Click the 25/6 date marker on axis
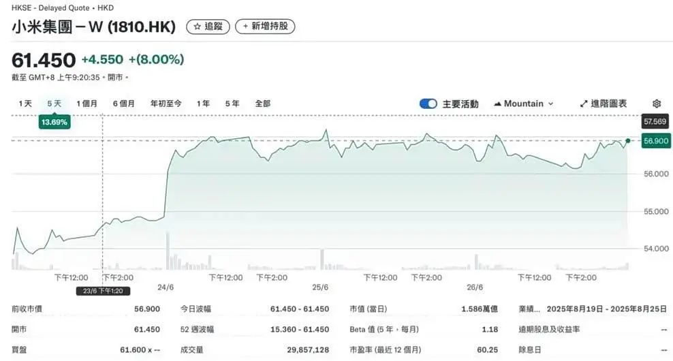Viewport: 673px width, 361px height. coord(320,287)
